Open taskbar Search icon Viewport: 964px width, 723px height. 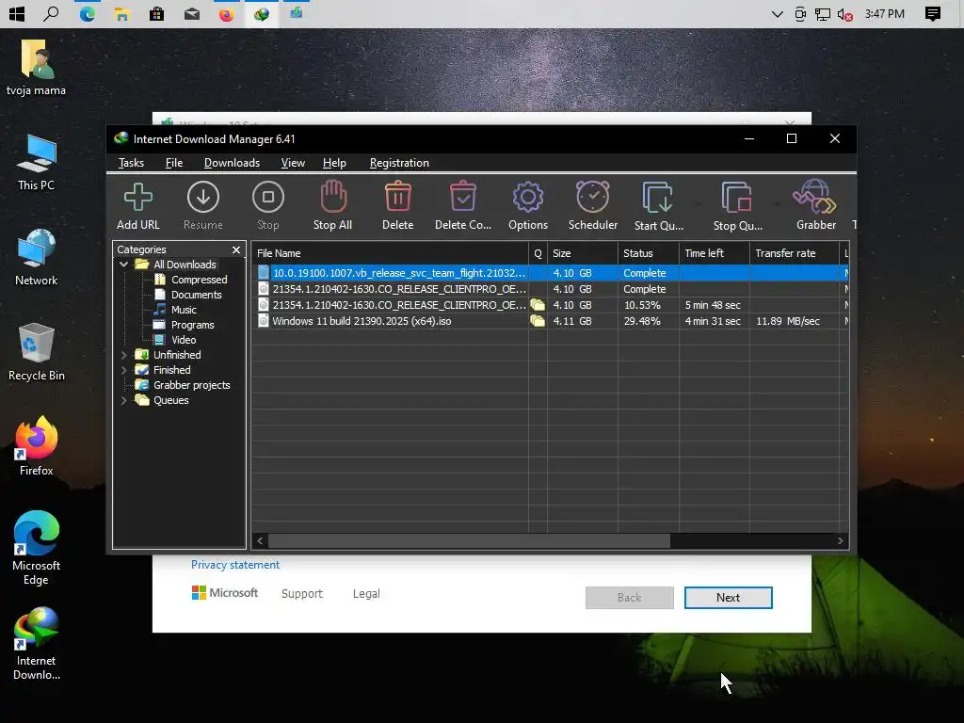click(x=52, y=13)
